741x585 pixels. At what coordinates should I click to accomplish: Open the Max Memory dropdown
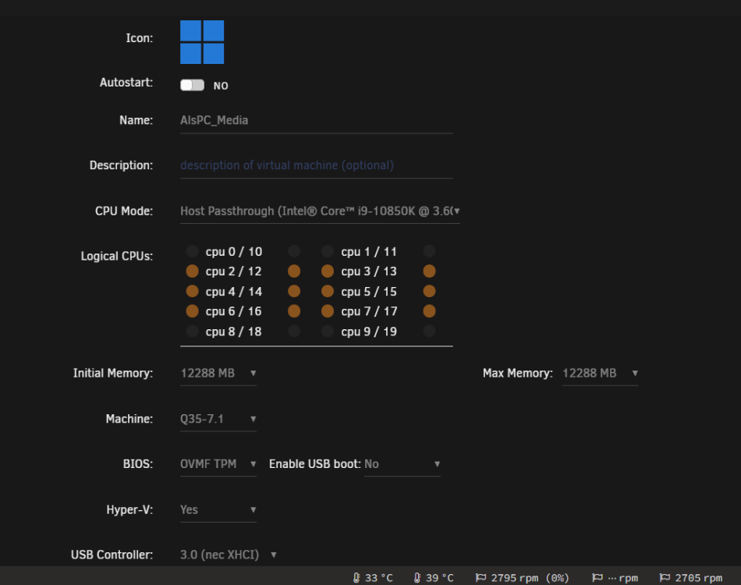[x=600, y=374]
